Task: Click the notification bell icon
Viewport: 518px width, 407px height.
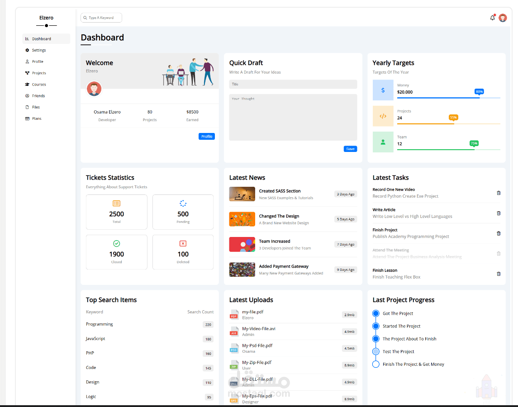Action: 492,18
